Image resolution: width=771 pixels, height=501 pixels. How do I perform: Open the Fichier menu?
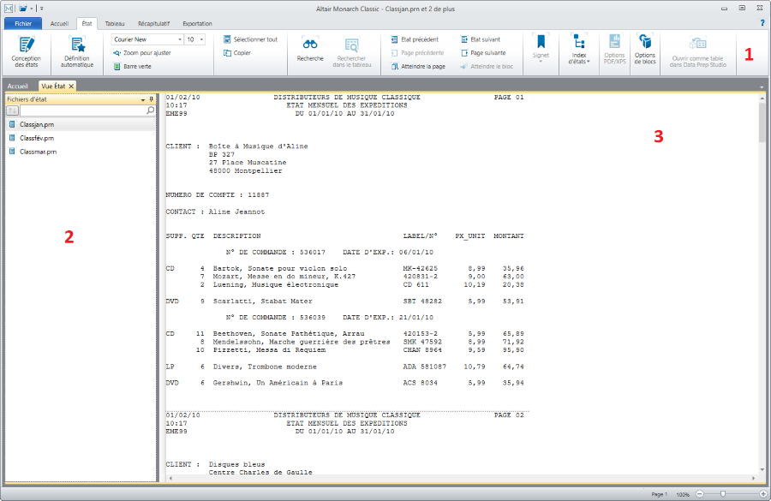point(22,23)
